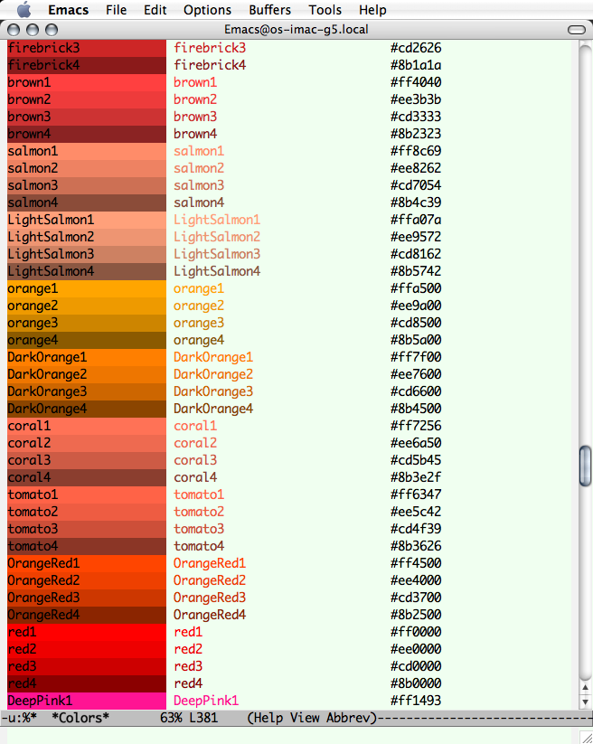Click the coral1 color swatch

pos(87,426)
